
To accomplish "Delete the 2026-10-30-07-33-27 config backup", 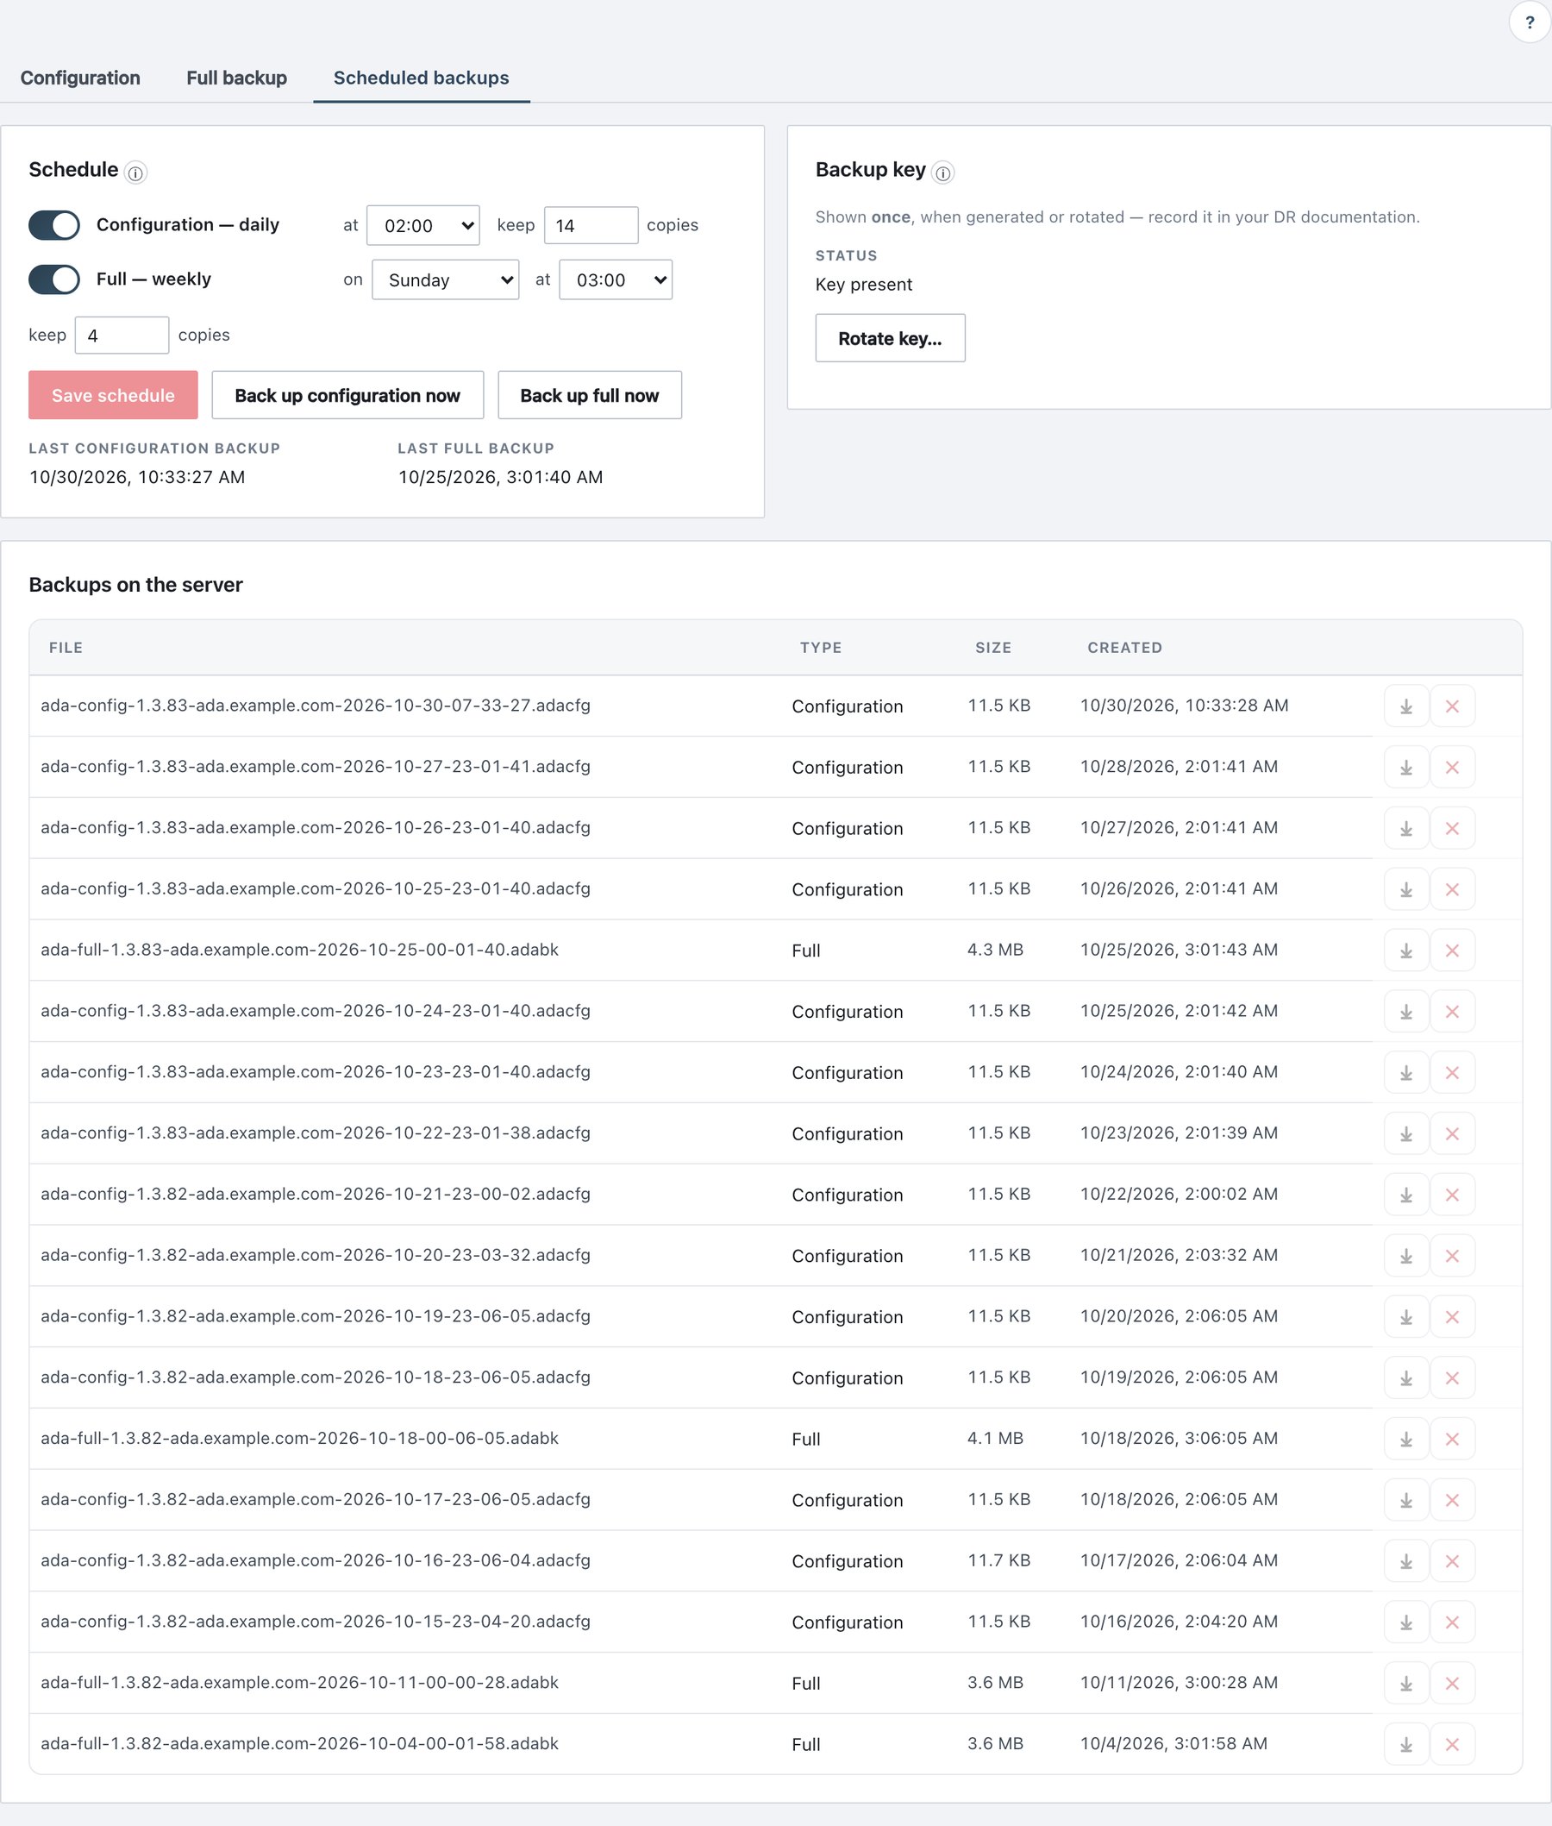I will [x=1453, y=706].
